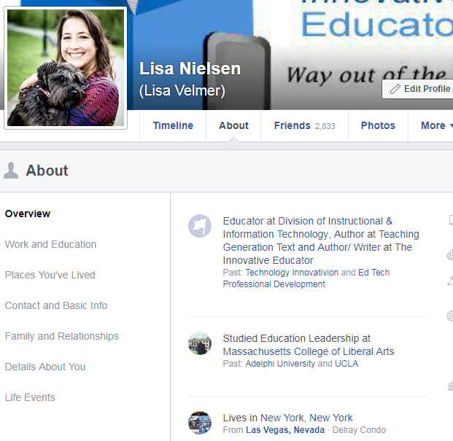453x441 pixels.
Task: Click the Massachusetts College thumbnail image
Action: click(200, 343)
